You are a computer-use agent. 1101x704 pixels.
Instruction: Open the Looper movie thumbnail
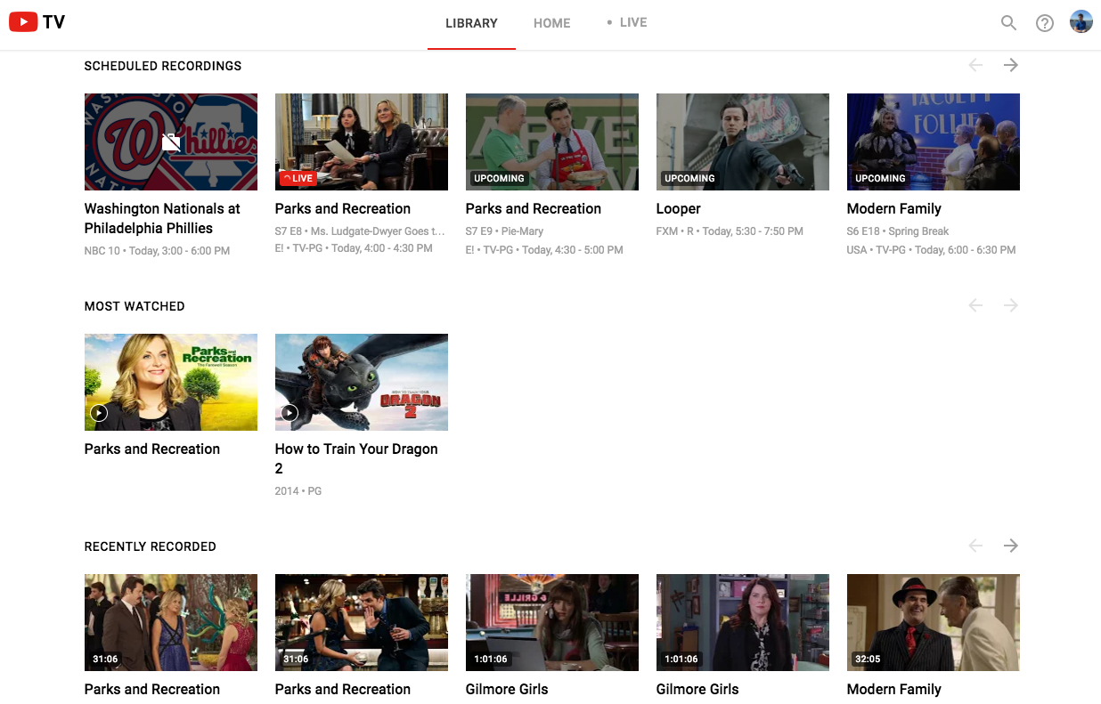pyautogui.click(x=743, y=142)
